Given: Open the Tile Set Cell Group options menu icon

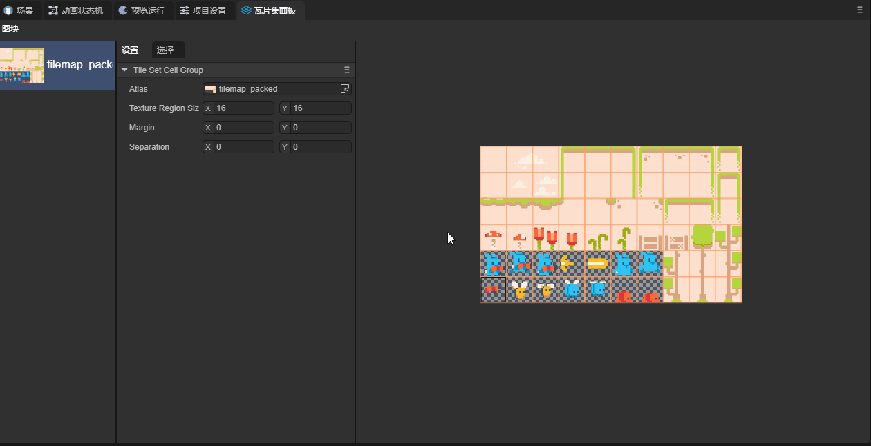Looking at the screenshot, I should [x=347, y=70].
